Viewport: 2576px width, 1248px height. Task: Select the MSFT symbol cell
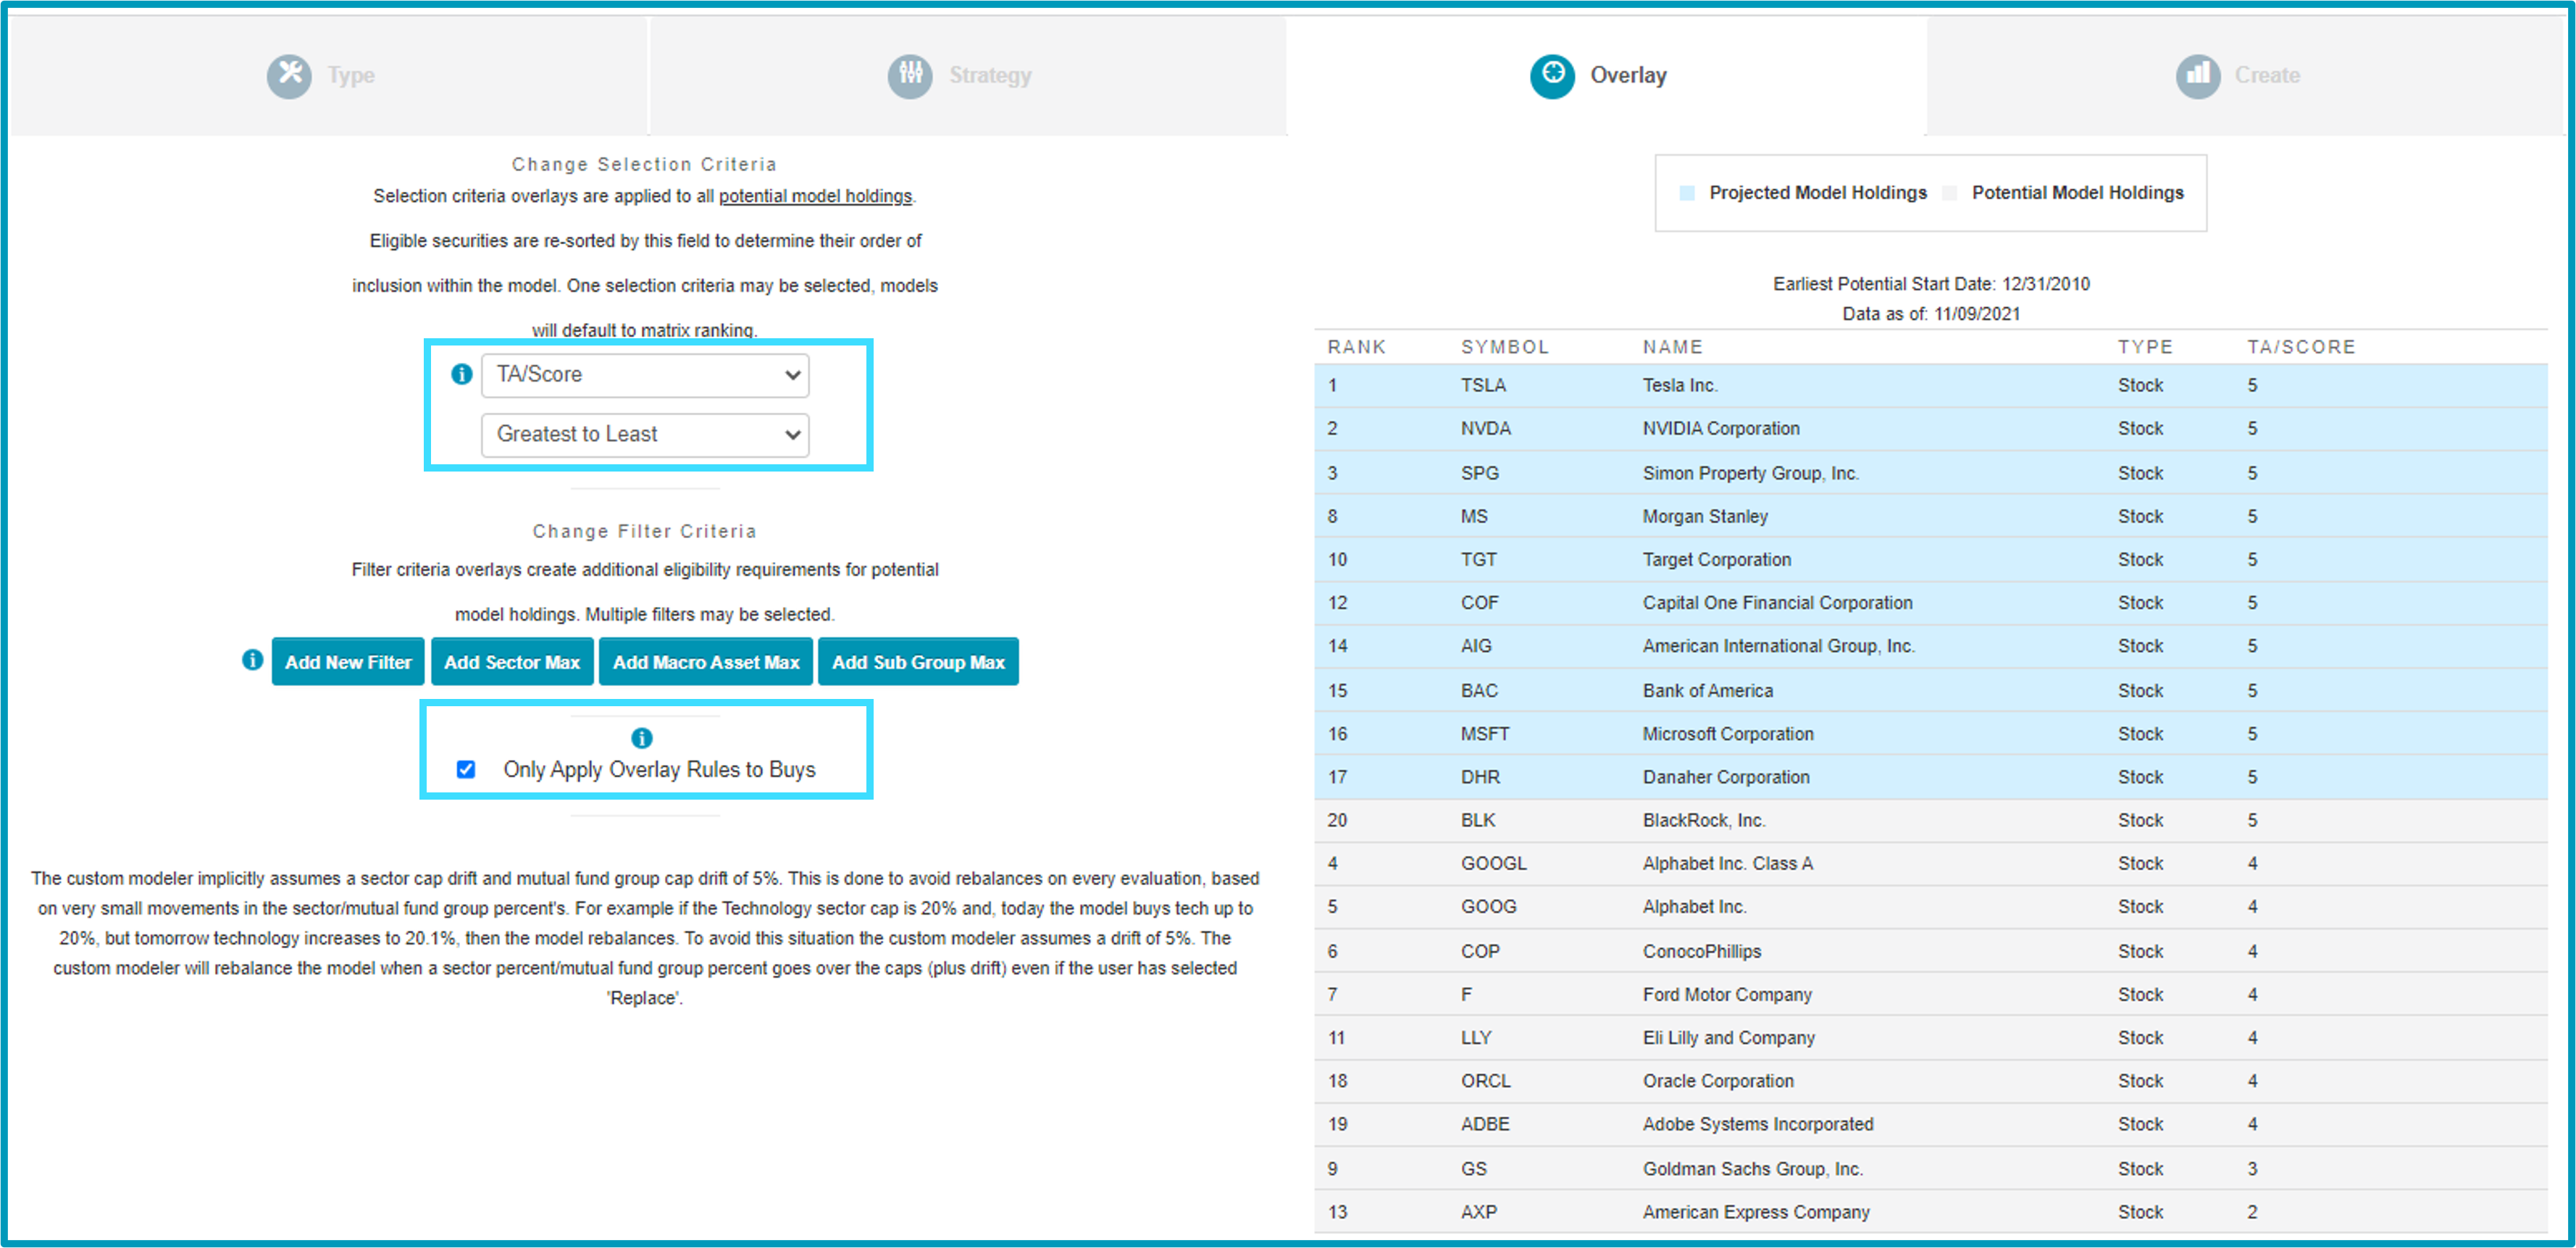click(1484, 733)
